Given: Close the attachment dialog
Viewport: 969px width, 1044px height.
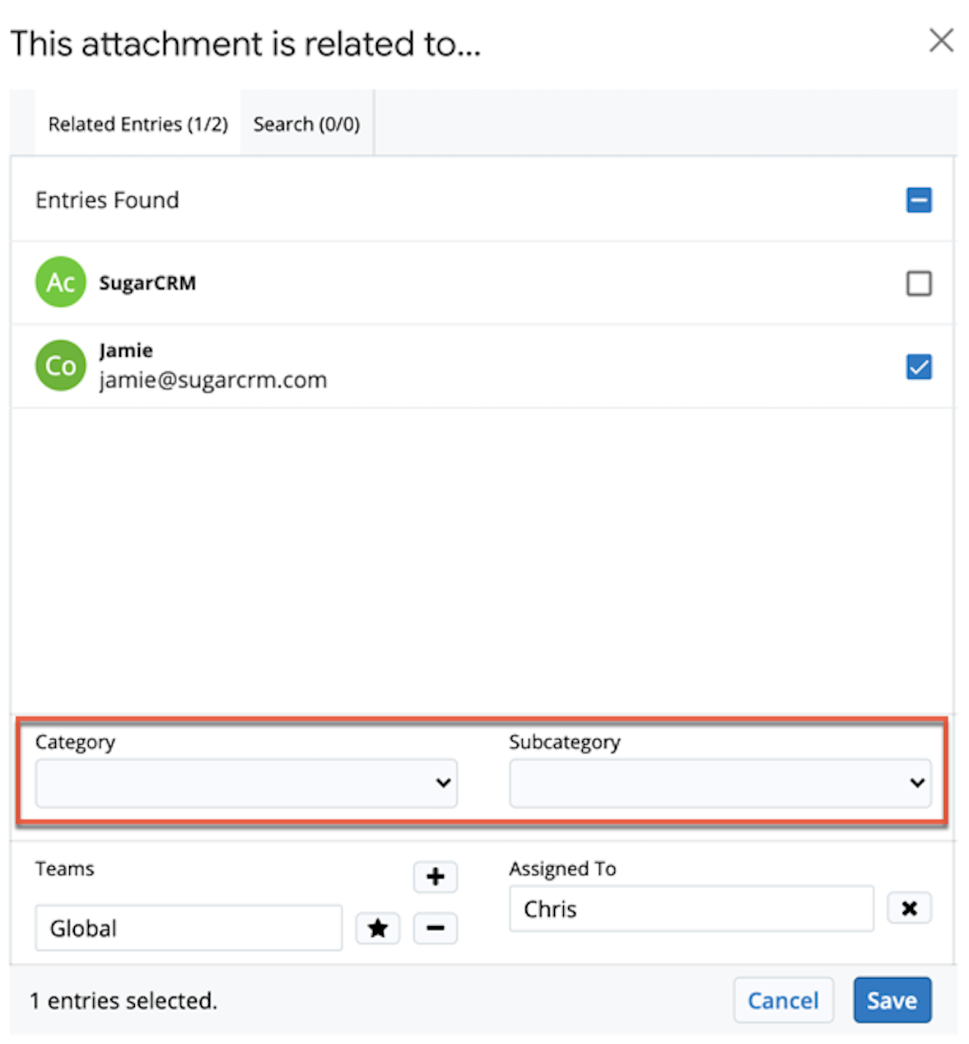Looking at the screenshot, I should click(941, 40).
